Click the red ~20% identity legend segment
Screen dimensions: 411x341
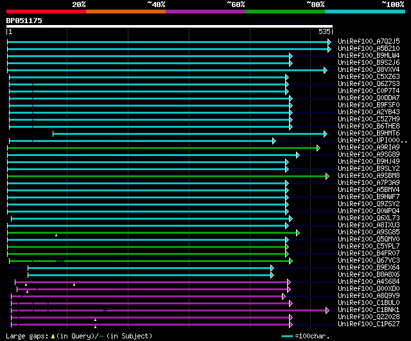(x=46, y=12)
